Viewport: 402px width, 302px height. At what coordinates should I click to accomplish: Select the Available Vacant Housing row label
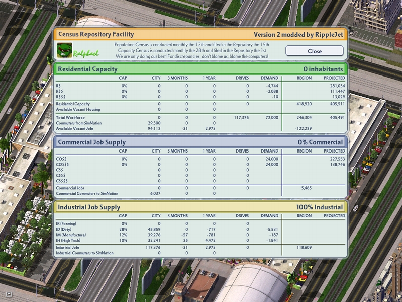(x=78, y=109)
